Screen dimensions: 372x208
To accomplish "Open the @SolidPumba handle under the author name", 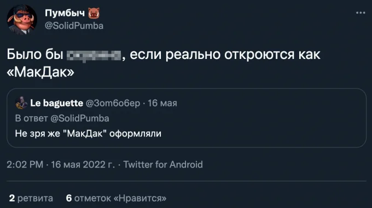I will coord(74,26).
